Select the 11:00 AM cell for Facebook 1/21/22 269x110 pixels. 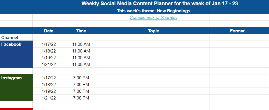click(81, 64)
